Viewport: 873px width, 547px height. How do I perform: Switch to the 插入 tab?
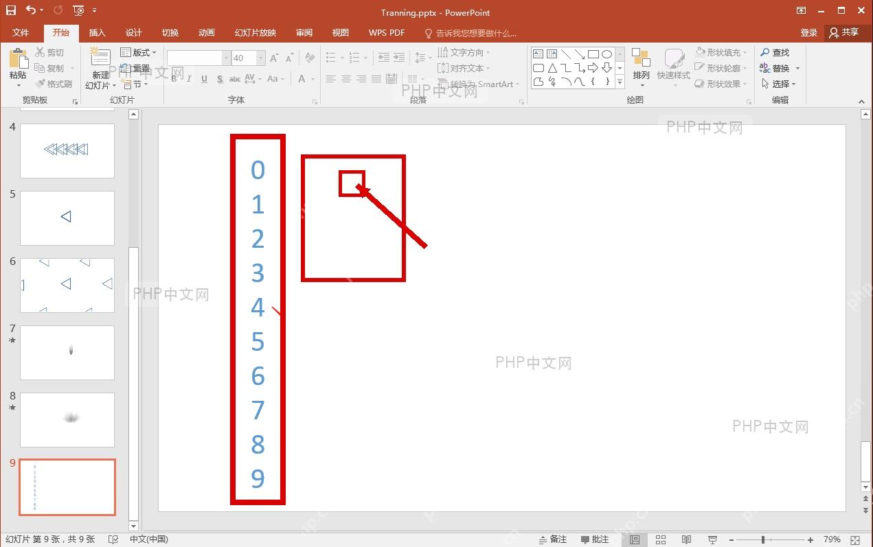[98, 32]
